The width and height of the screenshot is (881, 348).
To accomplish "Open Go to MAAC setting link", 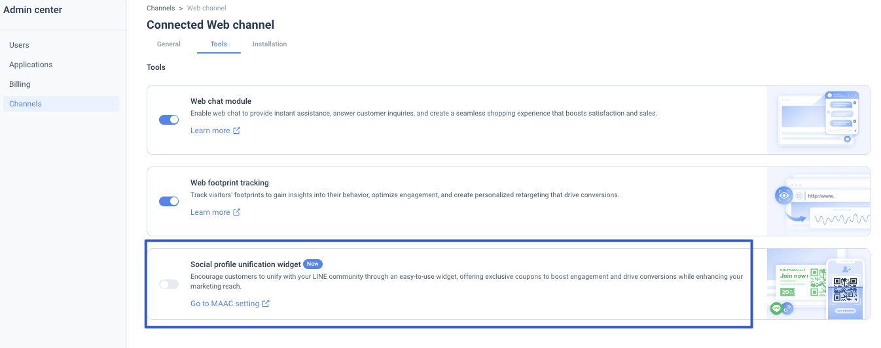I will point(225,304).
